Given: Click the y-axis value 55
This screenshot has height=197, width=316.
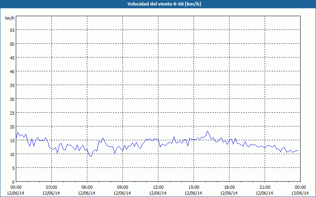Looking at the screenshot, I should click(12, 30).
